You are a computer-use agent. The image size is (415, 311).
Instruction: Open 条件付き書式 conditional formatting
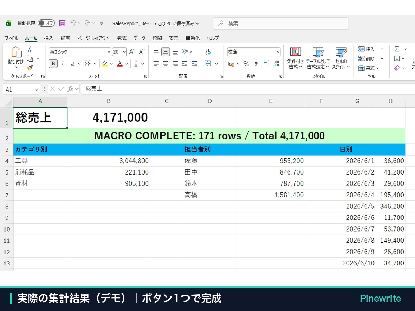click(x=295, y=58)
